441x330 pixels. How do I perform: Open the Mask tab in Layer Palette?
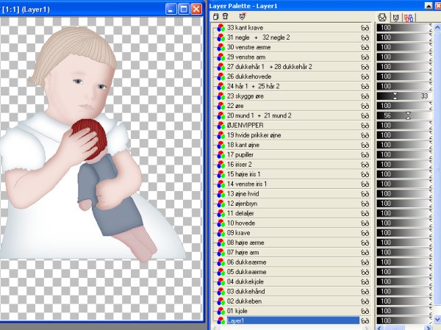click(x=395, y=16)
